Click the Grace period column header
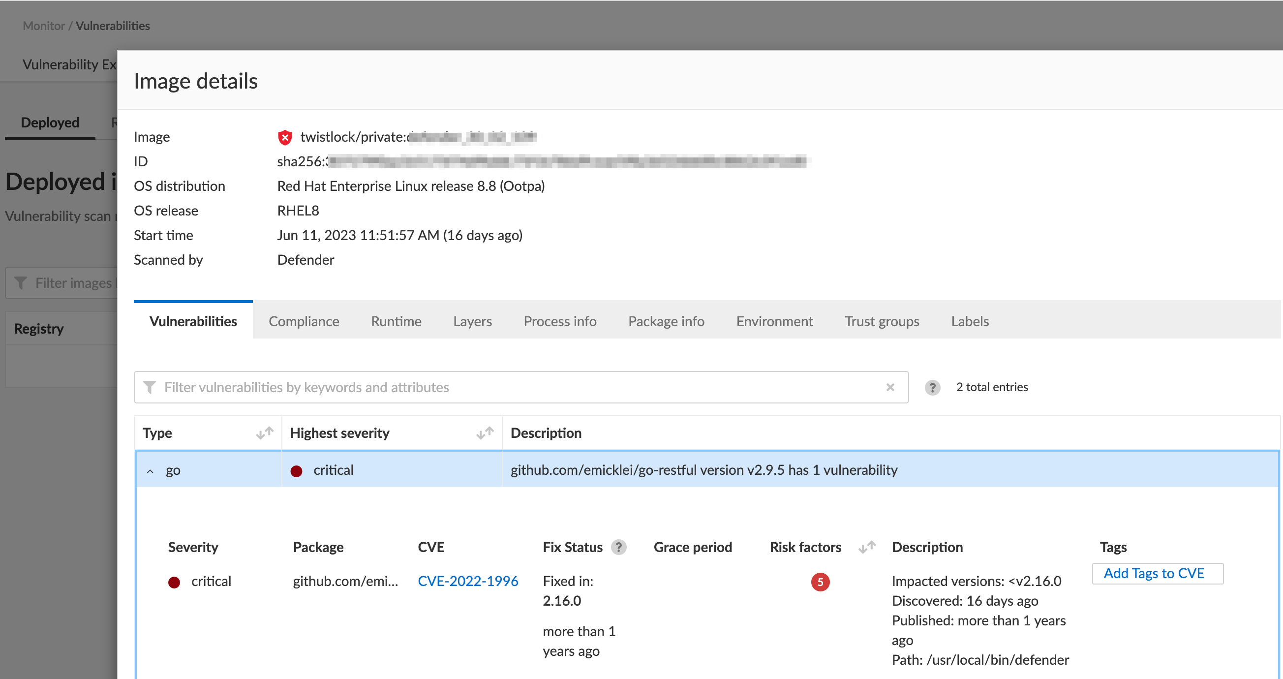The width and height of the screenshot is (1283, 679). (692, 547)
